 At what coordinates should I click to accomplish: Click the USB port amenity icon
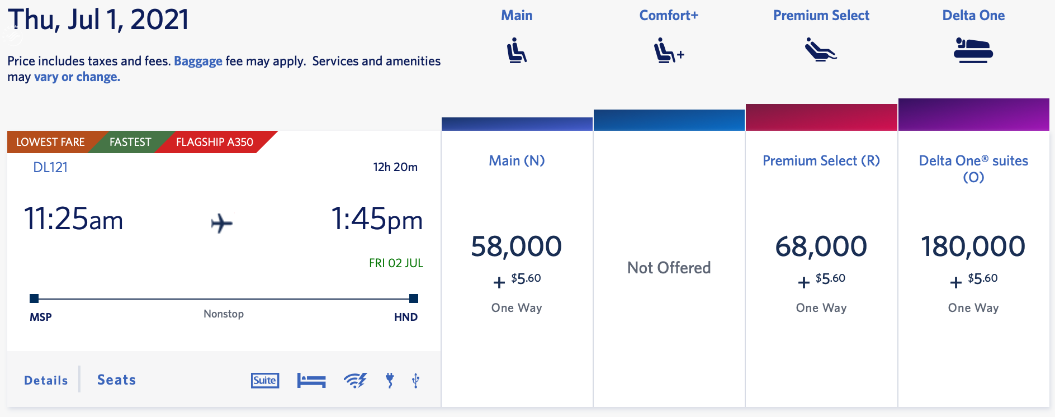(x=414, y=380)
